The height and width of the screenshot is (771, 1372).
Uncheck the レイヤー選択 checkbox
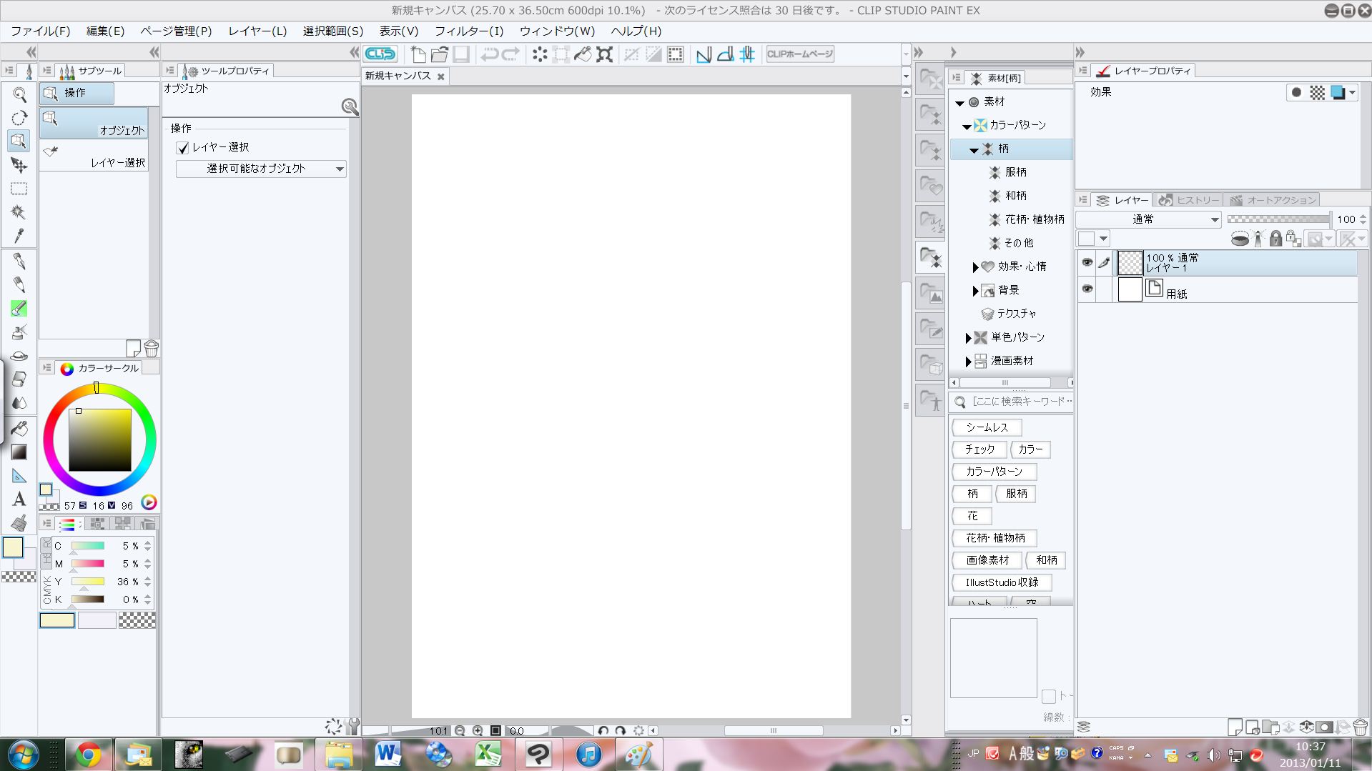click(183, 148)
